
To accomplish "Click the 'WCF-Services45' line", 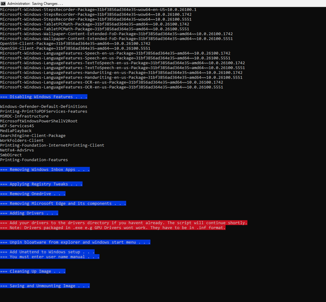I will pyautogui.click(x=17, y=126).
